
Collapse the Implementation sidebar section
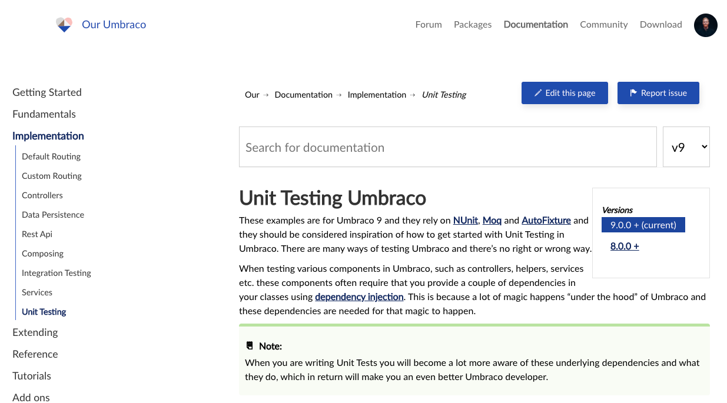pos(48,136)
